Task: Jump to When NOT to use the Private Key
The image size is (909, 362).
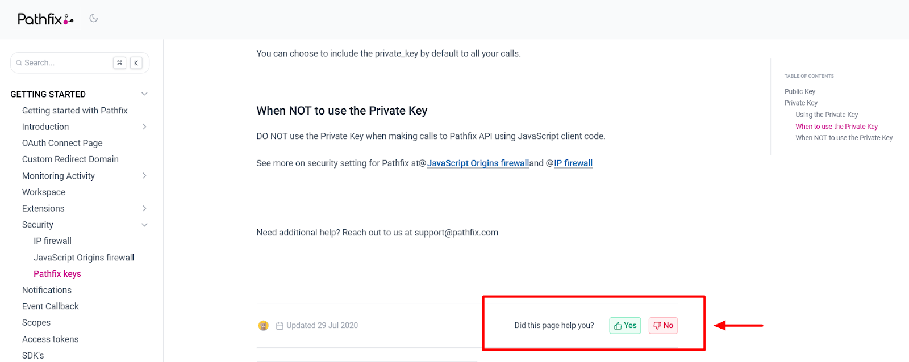Action: click(x=844, y=138)
